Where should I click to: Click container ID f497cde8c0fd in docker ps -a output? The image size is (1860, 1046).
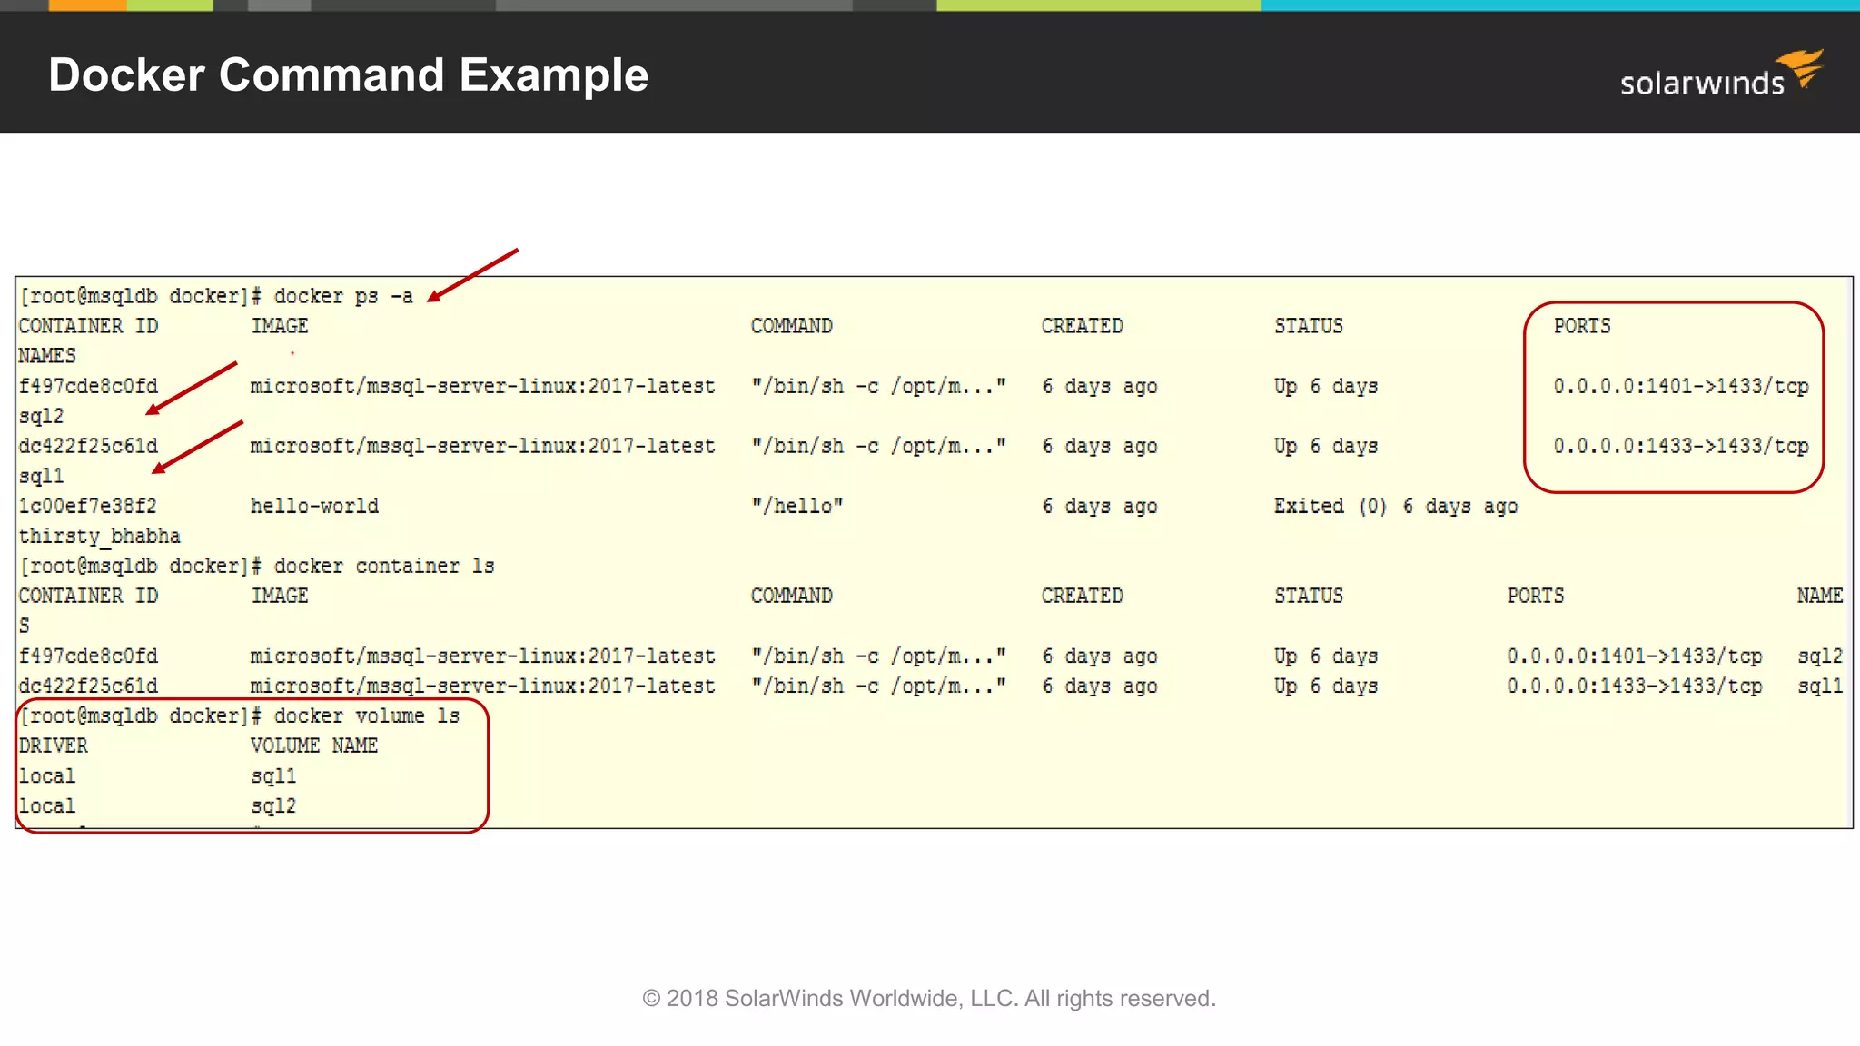pos(88,387)
